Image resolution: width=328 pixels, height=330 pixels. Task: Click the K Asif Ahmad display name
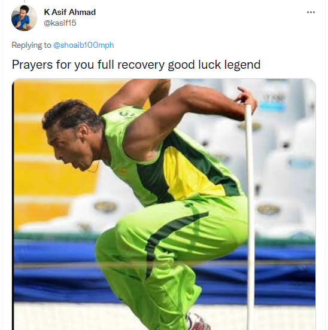[x=69, y=12]
